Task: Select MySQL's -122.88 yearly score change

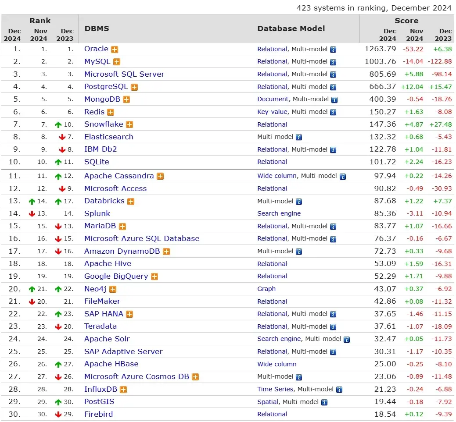Action: 440,62
